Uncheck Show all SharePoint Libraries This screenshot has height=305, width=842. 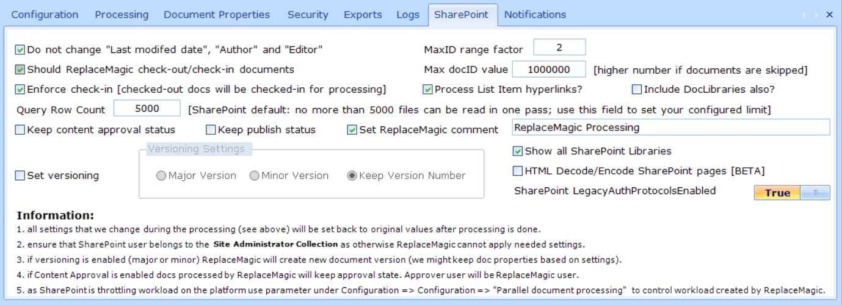click(518, 151)
